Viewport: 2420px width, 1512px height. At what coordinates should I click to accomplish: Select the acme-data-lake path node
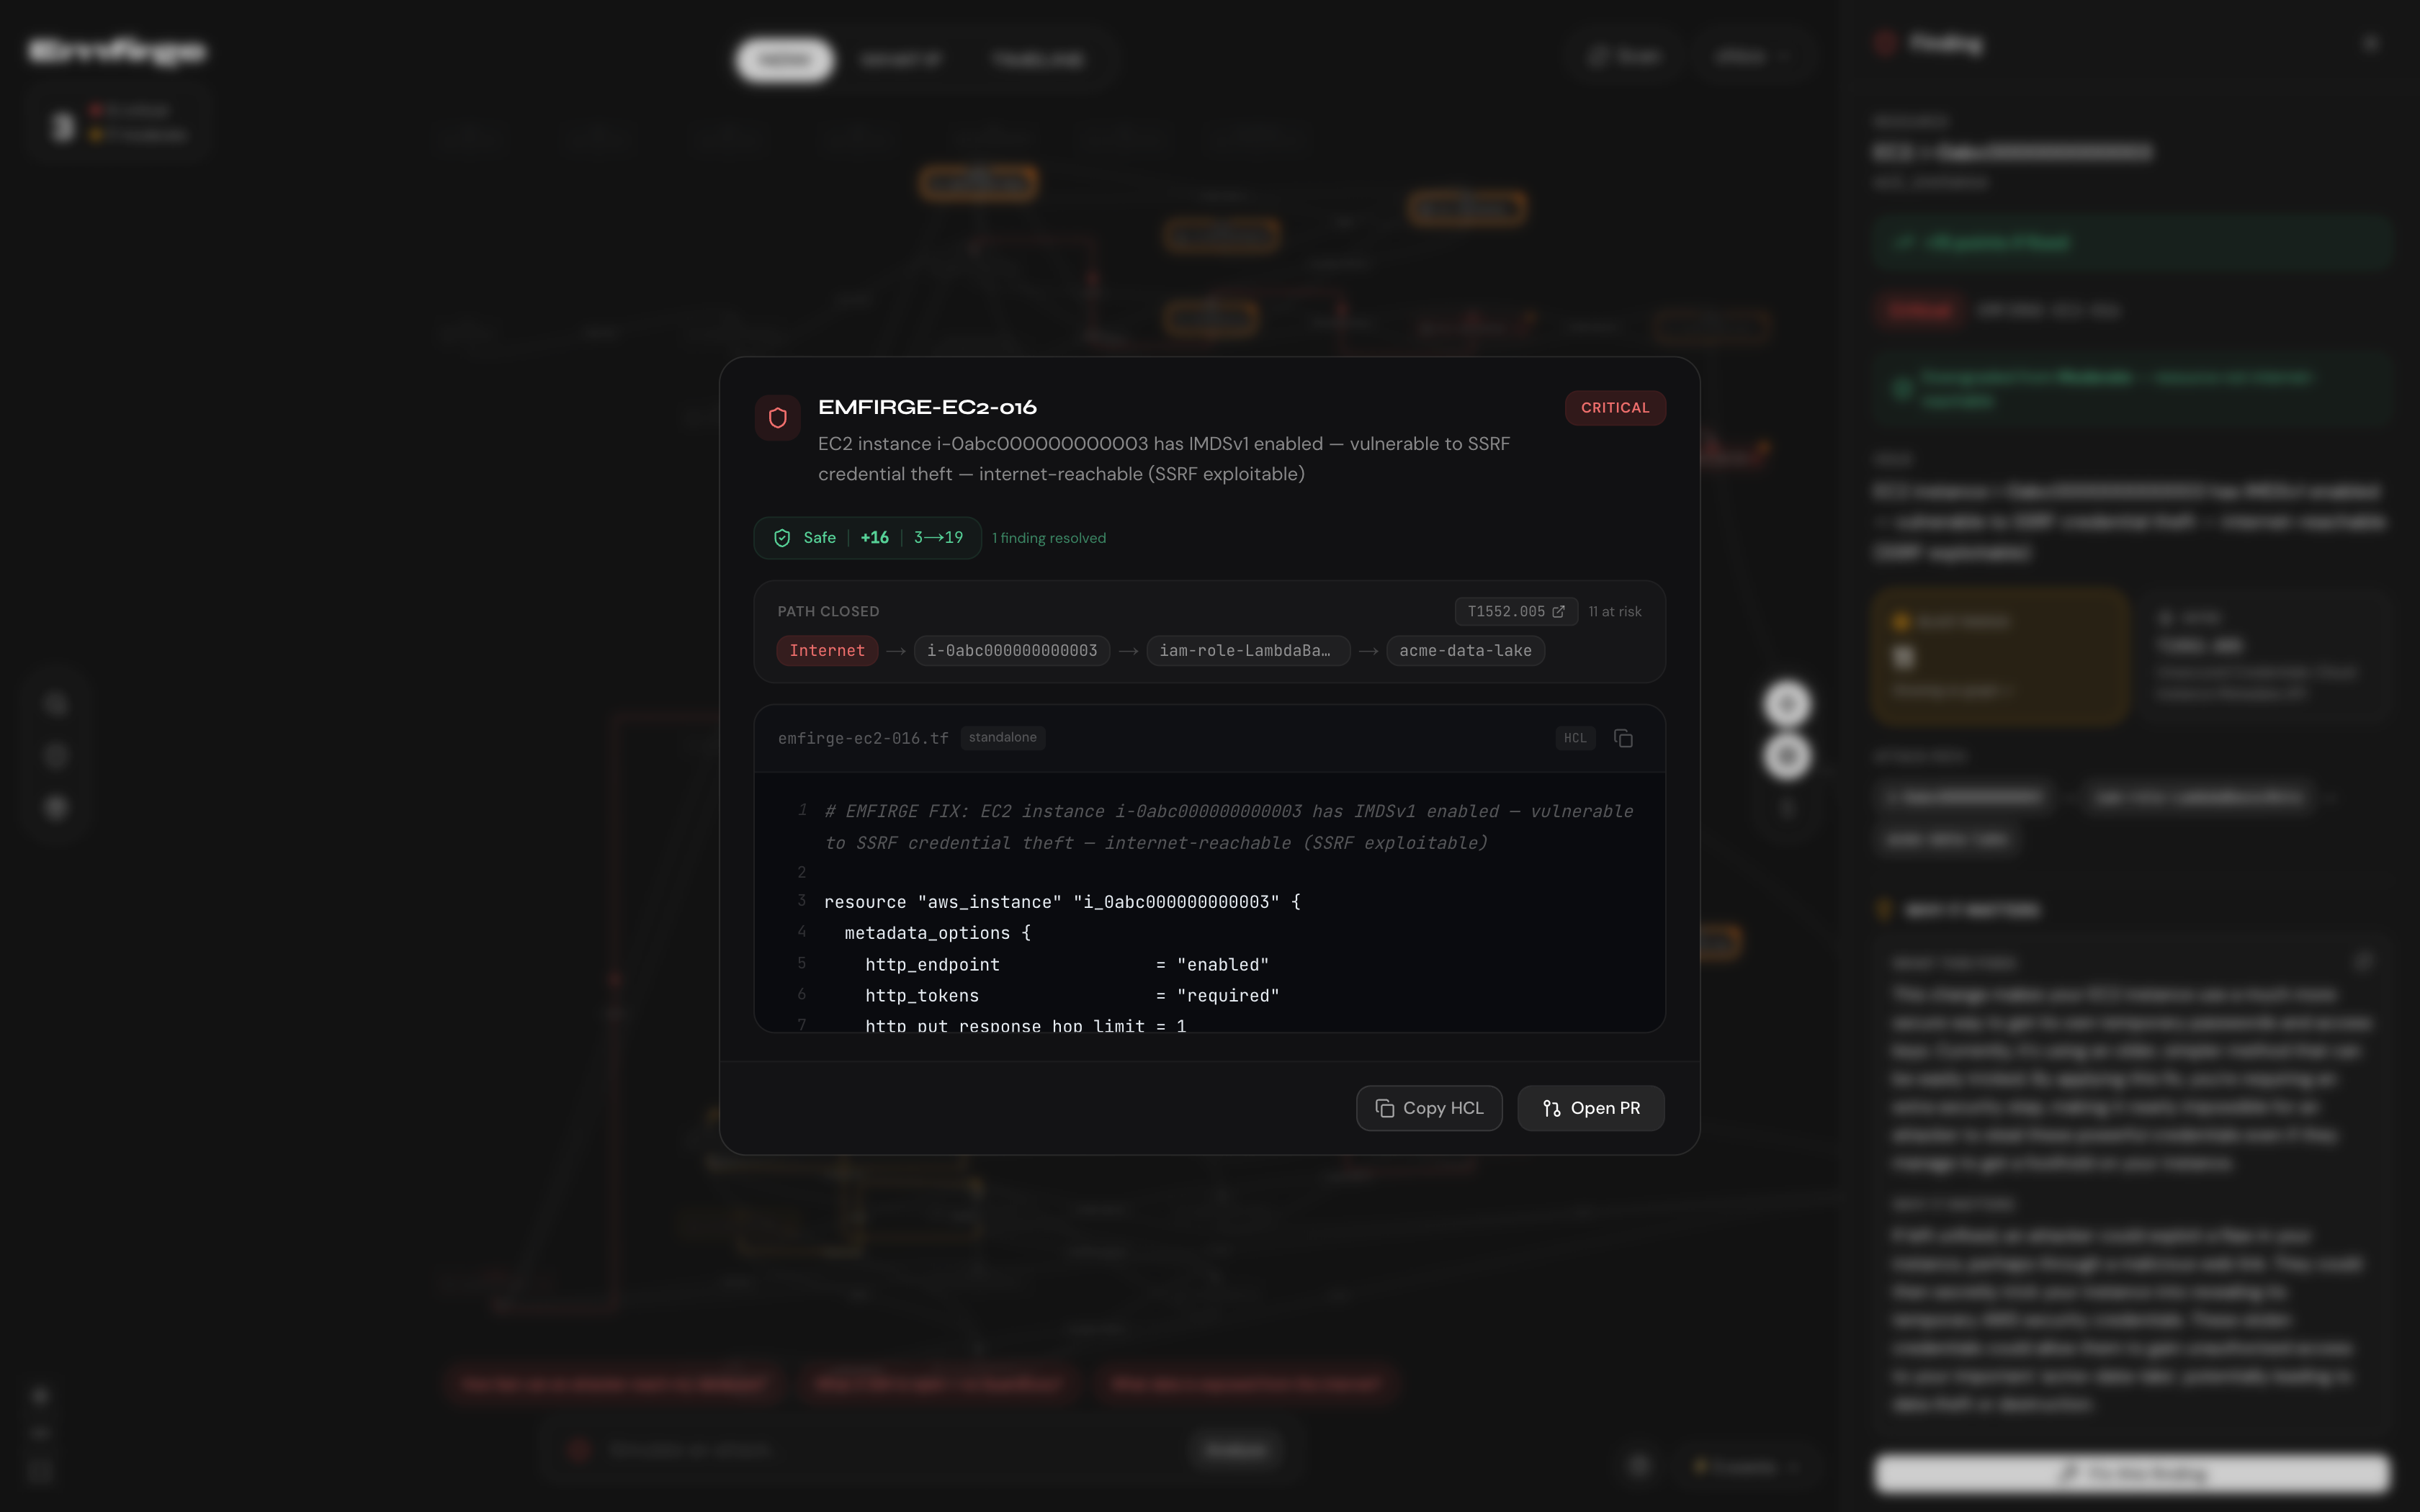point(1465,651)
